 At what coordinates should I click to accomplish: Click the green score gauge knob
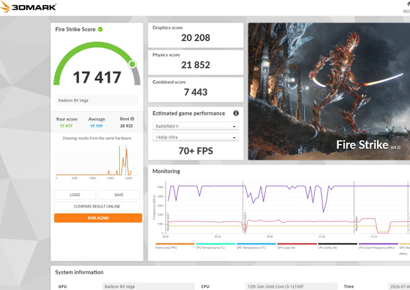point(132,64)
